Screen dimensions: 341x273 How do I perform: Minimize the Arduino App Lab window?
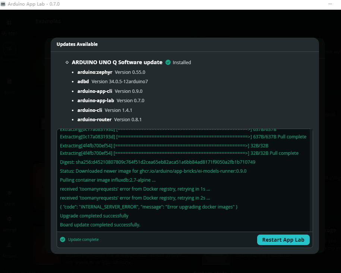pos(330,4)
